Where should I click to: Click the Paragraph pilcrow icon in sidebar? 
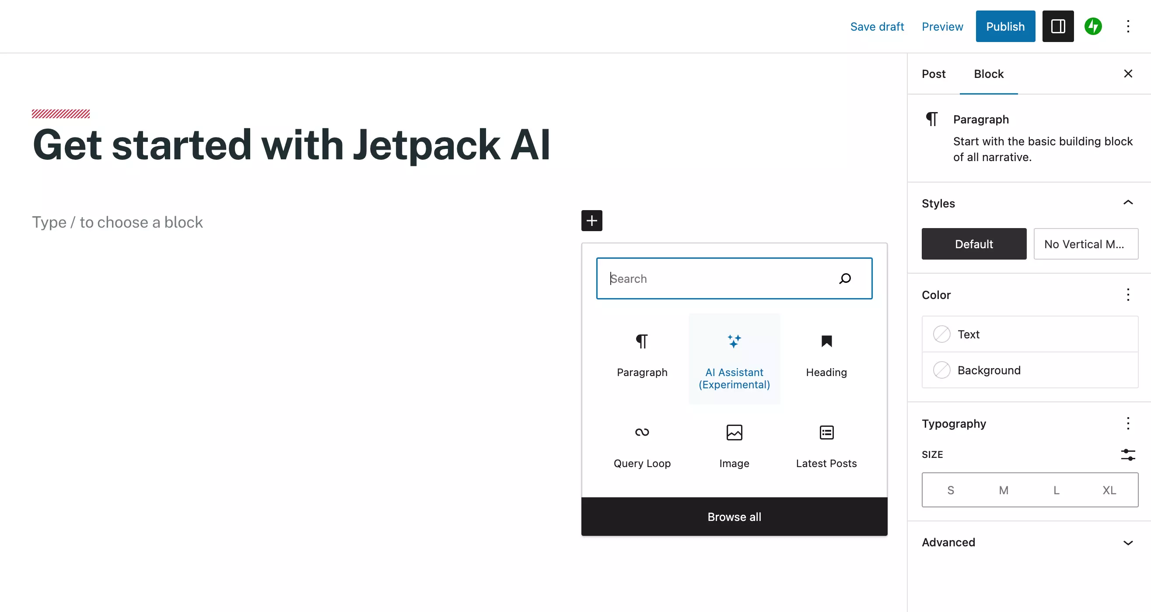coord(932,120)
